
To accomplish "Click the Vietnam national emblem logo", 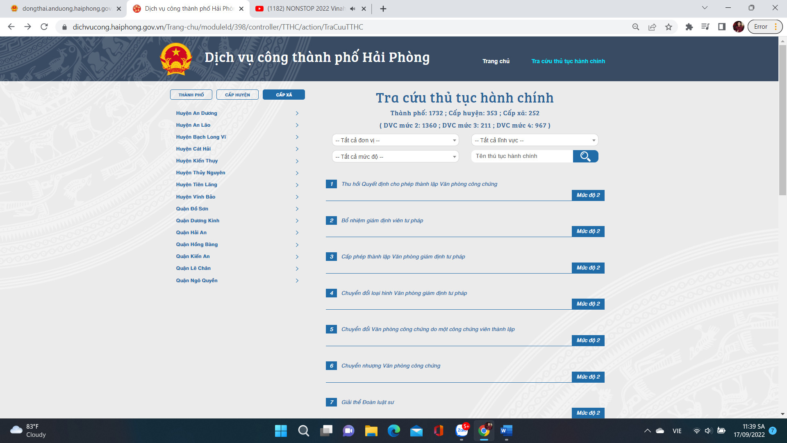I will pyautogui.click(x=176, y=59).
